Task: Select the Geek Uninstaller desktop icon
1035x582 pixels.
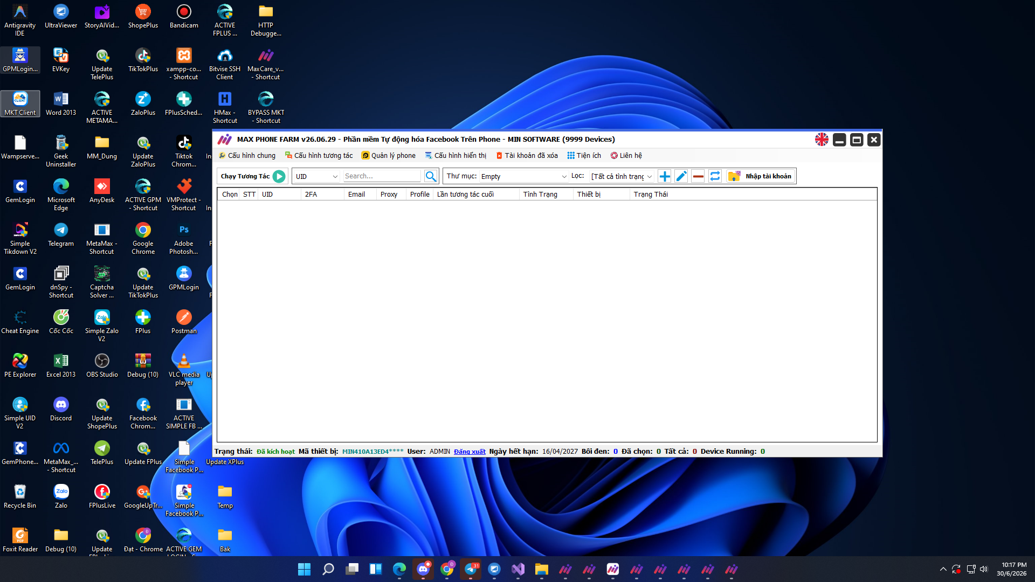Action: [61, 151]
